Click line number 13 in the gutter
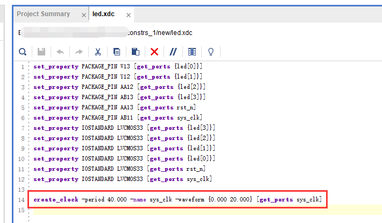382x223 pixels. pyautogui.click(x=22, y=190)
